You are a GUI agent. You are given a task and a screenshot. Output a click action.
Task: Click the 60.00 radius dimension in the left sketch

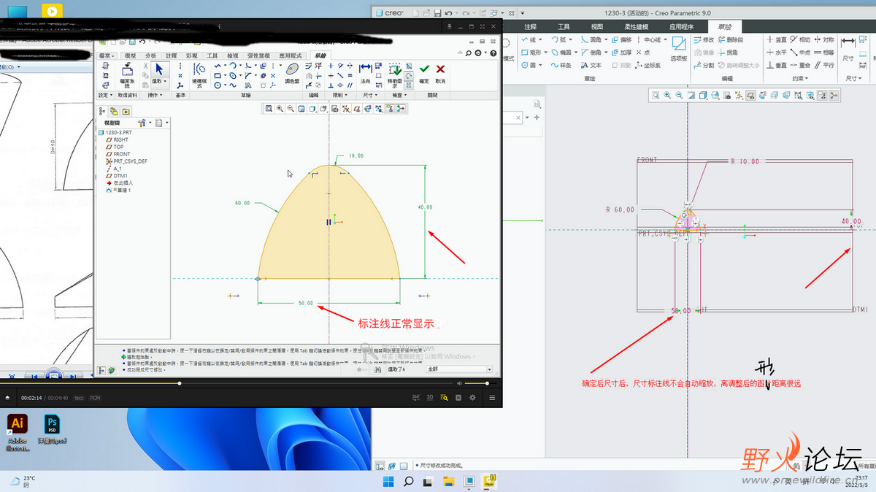coord(242,202)
